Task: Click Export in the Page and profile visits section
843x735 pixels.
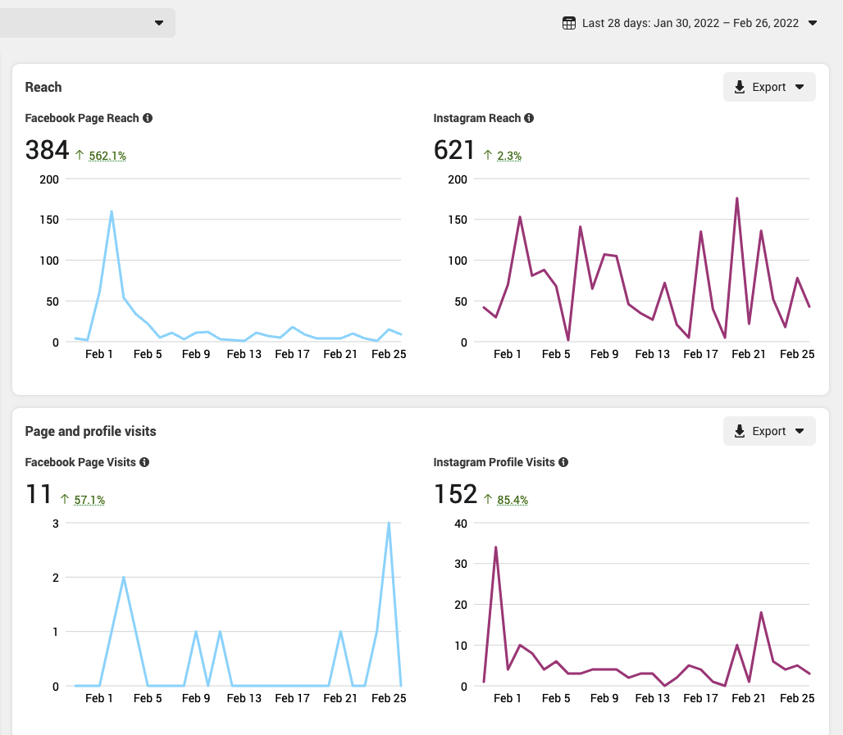Action: (769, 431)
